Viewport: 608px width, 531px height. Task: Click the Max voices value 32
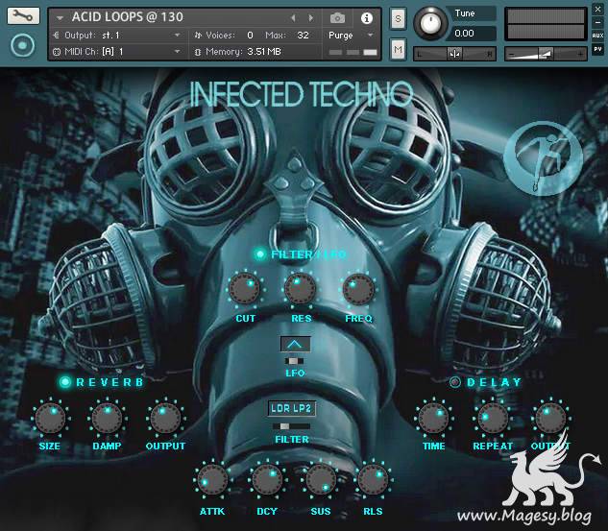303,36
